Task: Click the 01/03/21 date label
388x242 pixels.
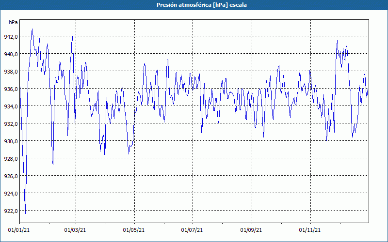Action: [x=75, y=230]
